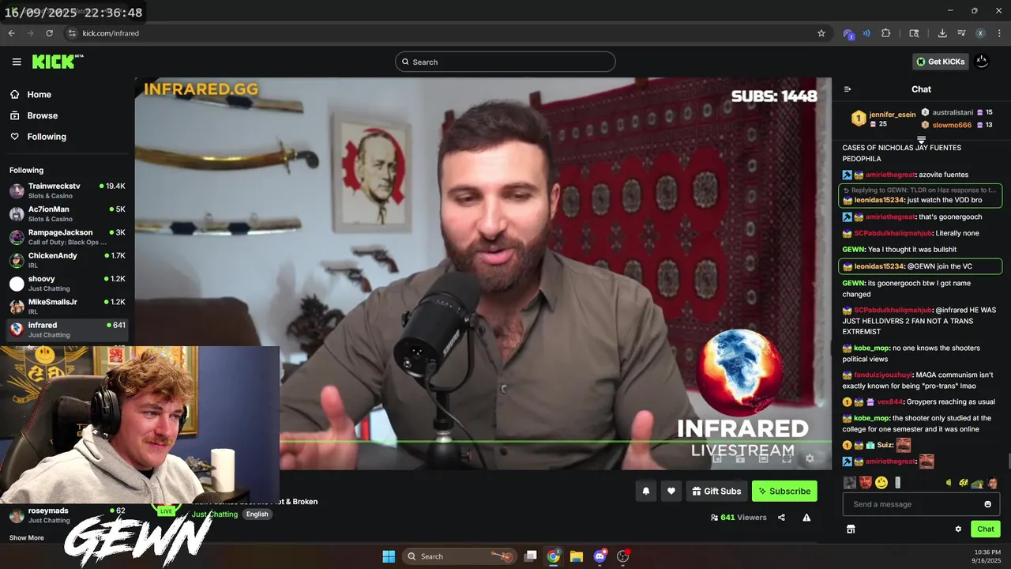Open browser downloads icon
Image resolution: width=1011 pixels, height=569 pixels.
click(942, 33)
